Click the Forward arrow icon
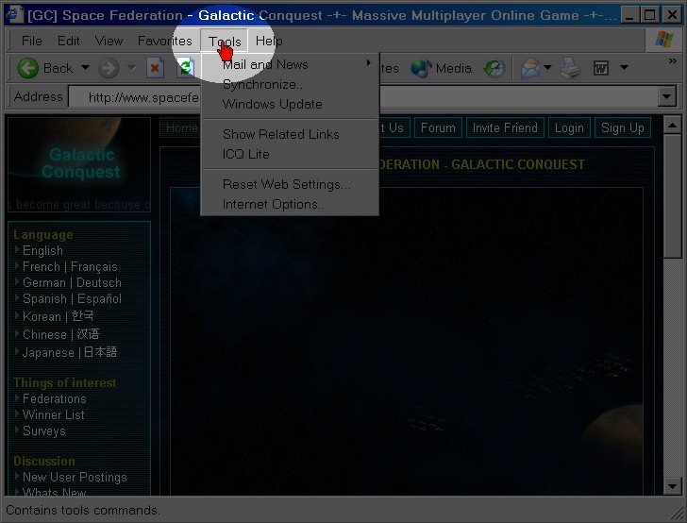This screenshot has width=687, height=523. pos(109,68)
